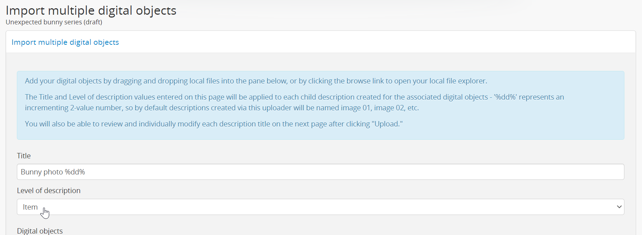Collapse the blue 'Import multiple digital objects' section header

pos(65,42)
